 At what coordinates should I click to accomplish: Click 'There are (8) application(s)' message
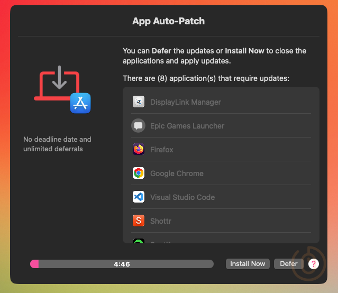tap(206, 78)
